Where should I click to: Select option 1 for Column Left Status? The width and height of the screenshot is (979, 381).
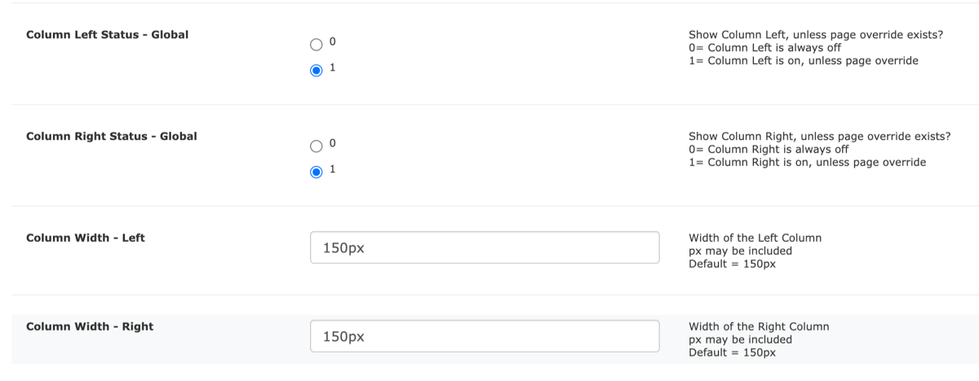coord(317,70)
